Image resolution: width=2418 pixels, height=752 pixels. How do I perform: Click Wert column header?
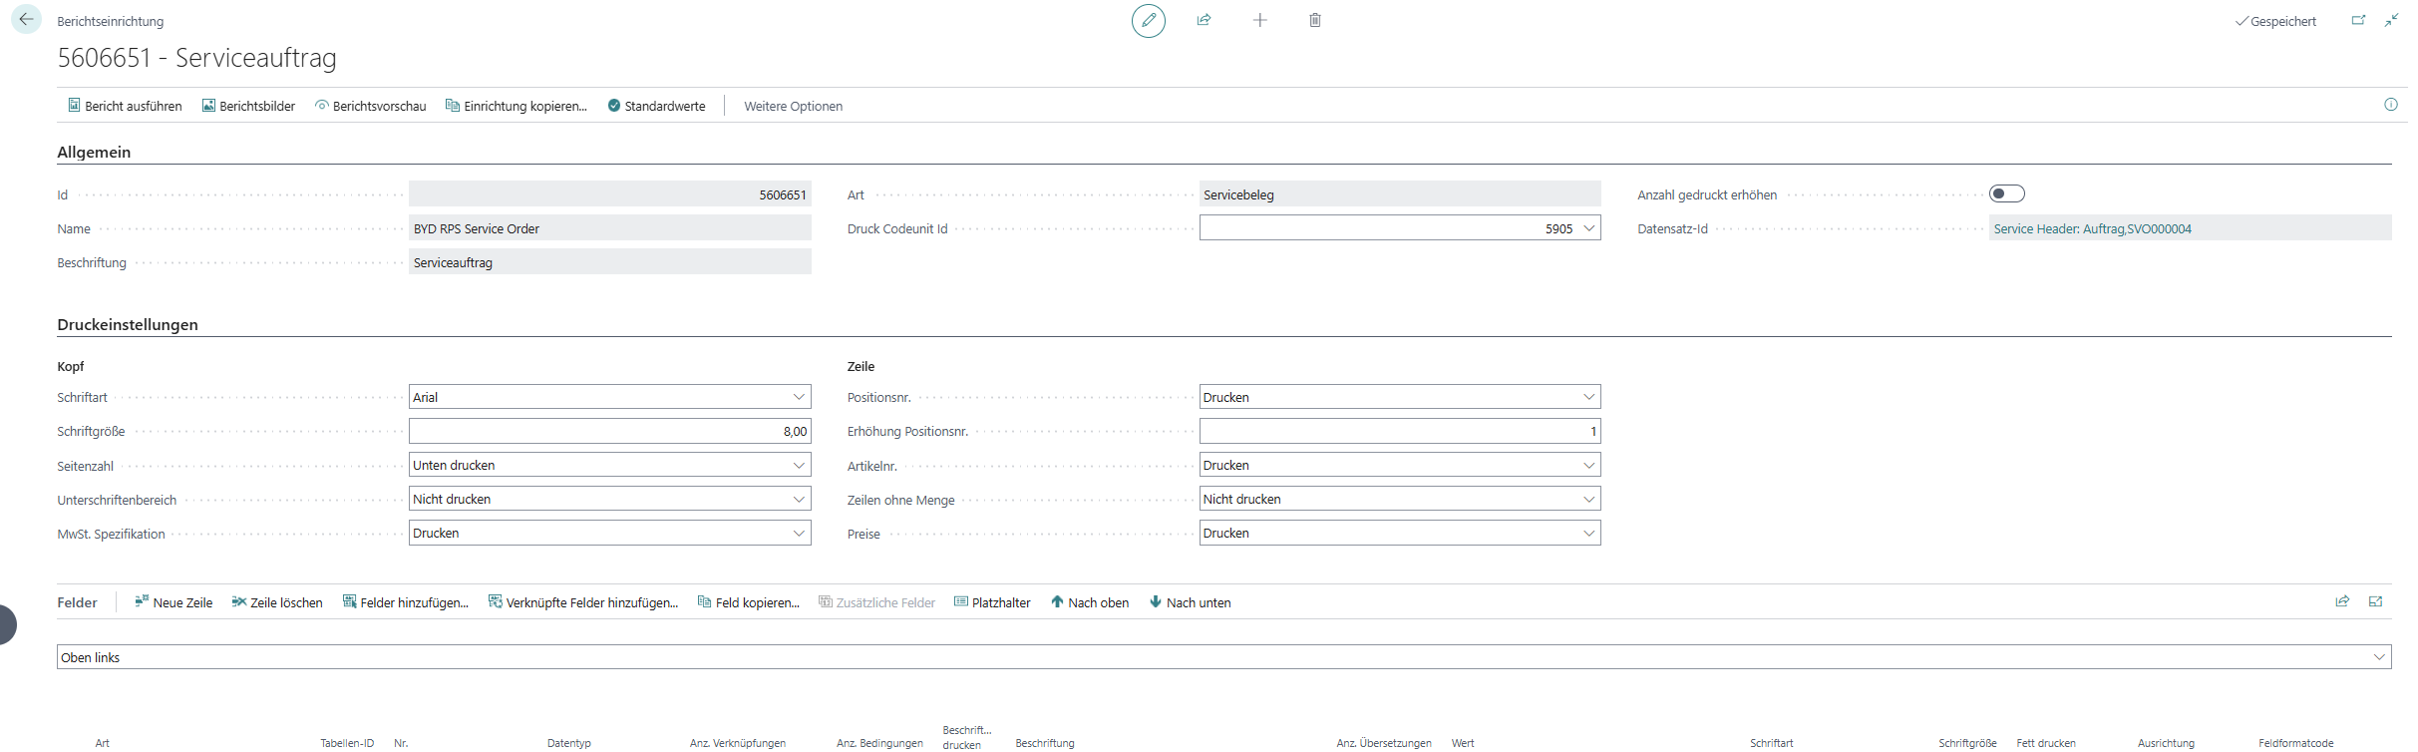point(1463,743)
